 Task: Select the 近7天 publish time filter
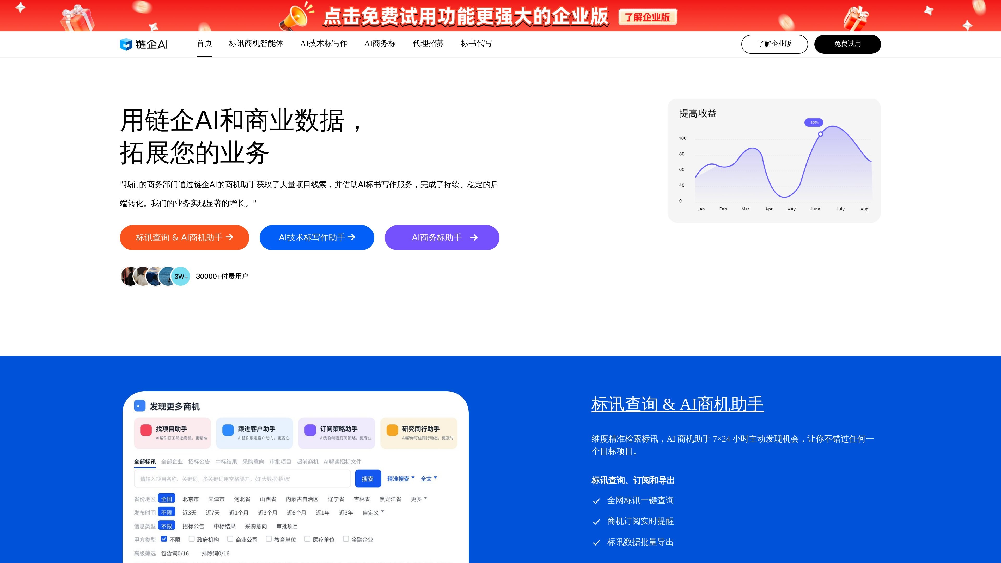(x=212, y=512)
